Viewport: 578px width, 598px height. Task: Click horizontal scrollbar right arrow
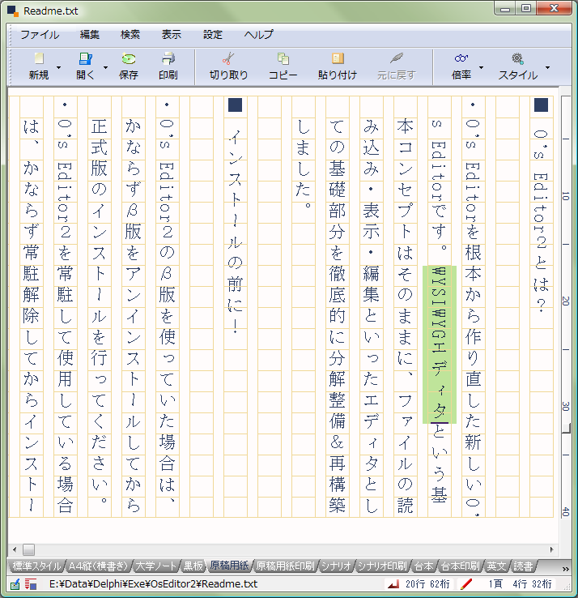[x=551, y=549]
